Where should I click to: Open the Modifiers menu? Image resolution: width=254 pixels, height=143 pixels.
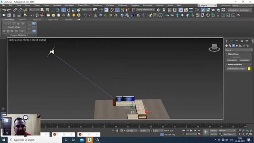57,5
